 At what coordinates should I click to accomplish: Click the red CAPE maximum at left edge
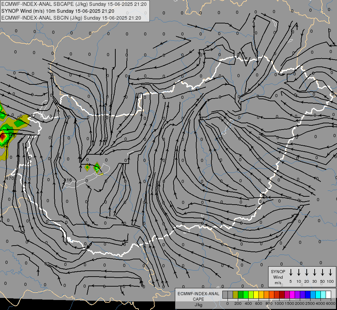(2, 136)
